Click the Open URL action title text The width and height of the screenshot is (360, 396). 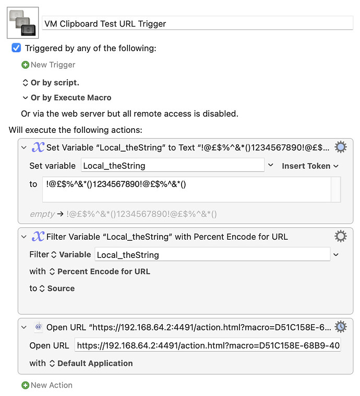[188, 327]
